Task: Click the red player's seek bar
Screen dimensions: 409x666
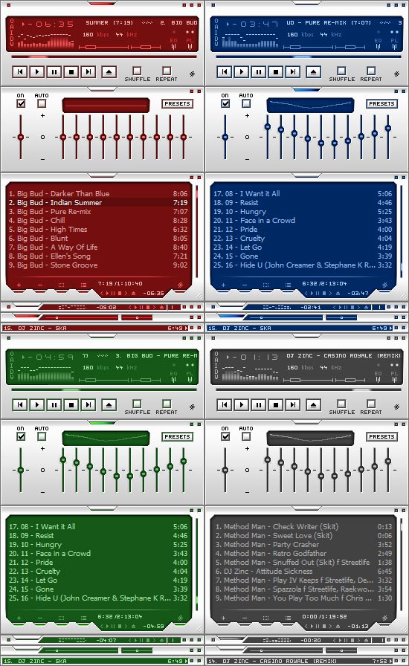Action: pos(104,56)
